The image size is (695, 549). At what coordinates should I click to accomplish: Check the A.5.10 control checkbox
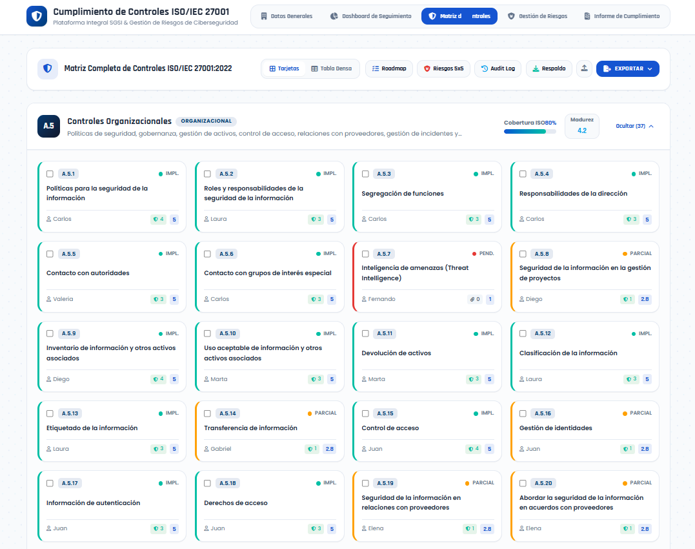point(207,333)
